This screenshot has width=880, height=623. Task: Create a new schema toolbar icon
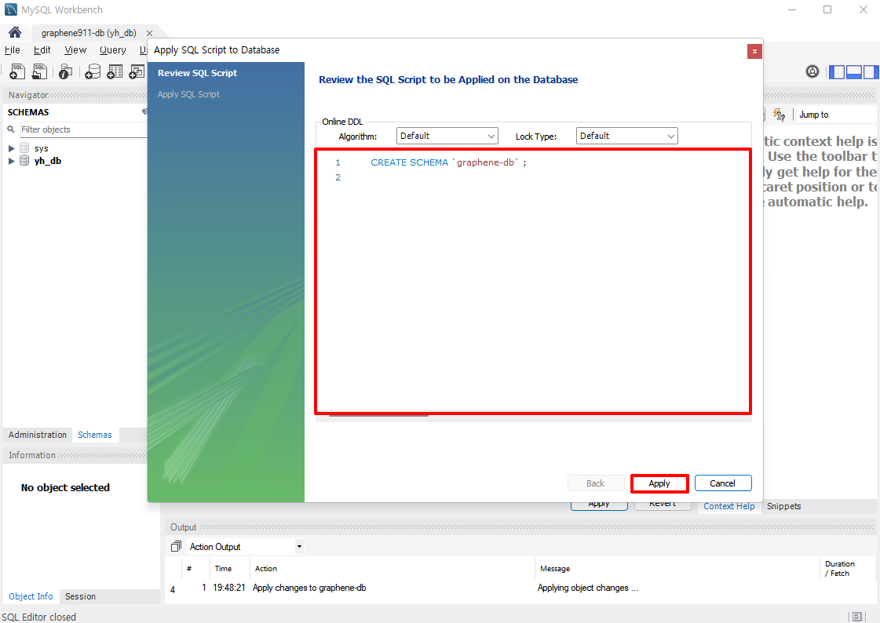pos(93,71)
